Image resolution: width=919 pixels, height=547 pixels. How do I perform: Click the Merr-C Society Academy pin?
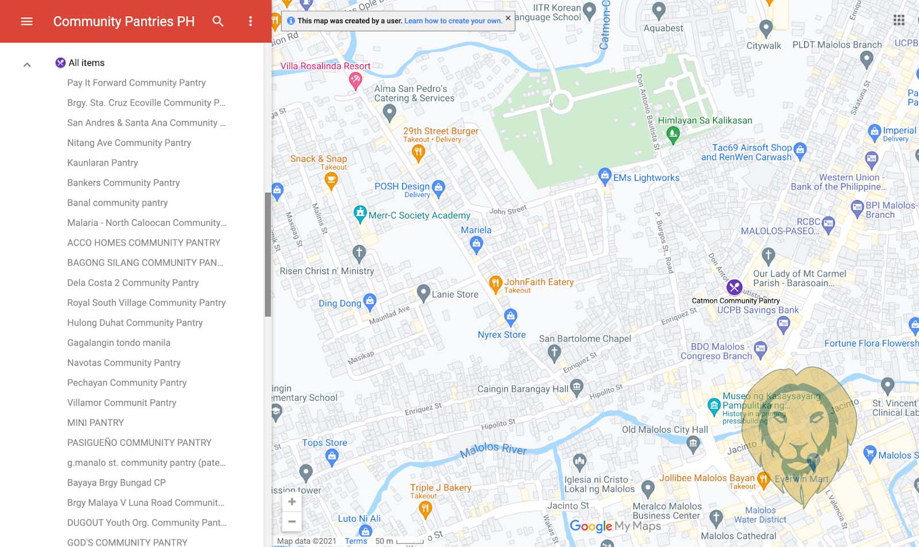[360, 214]
